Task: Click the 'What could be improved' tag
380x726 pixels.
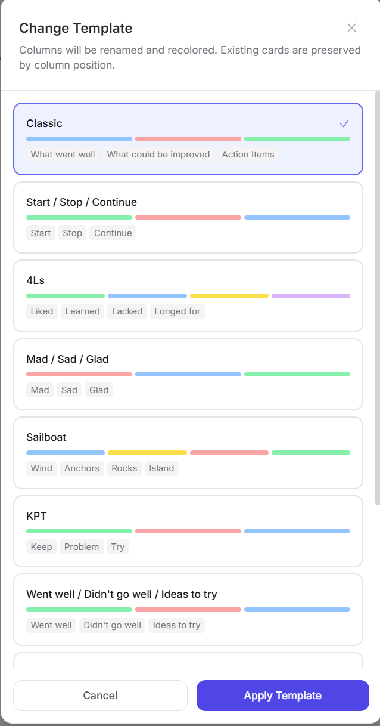Action: coord(158,155)
